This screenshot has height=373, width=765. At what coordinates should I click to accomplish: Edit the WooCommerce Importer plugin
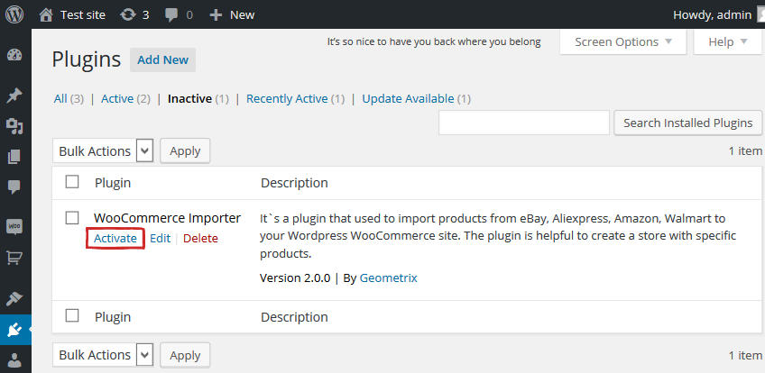pyautogui.click(x=160, y=239)
